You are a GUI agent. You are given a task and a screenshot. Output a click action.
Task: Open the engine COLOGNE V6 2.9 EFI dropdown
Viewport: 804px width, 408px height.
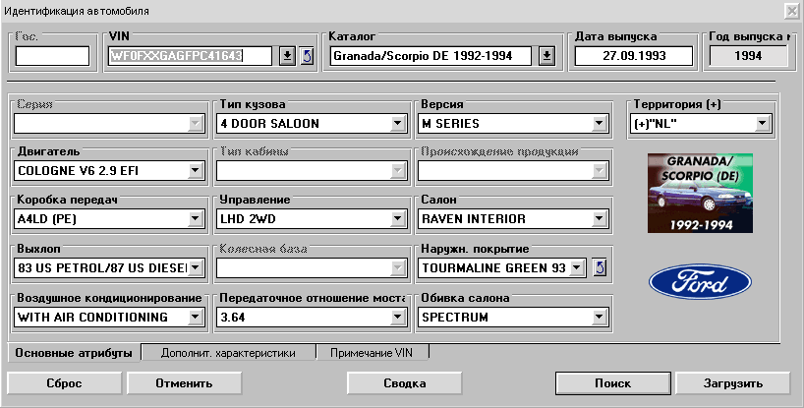pos(195,171)
